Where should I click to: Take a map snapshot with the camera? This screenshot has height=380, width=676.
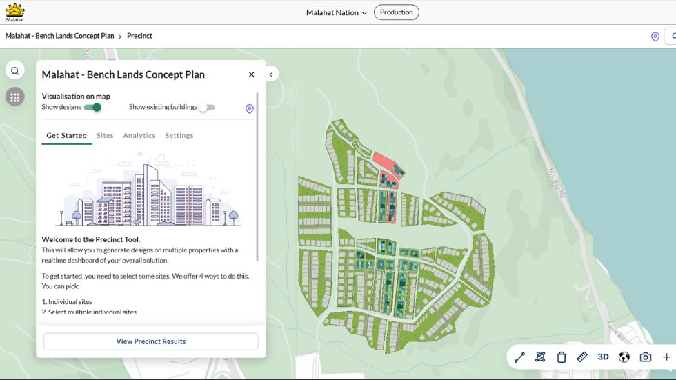tap(646, 357)
